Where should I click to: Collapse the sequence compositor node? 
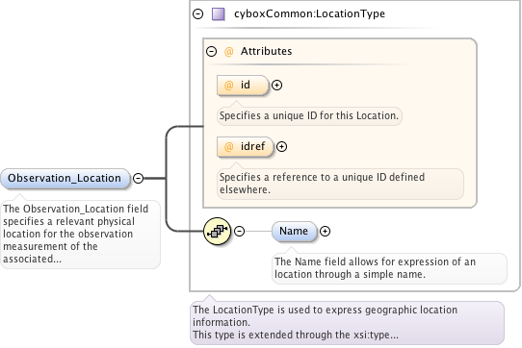click(240, 231)
